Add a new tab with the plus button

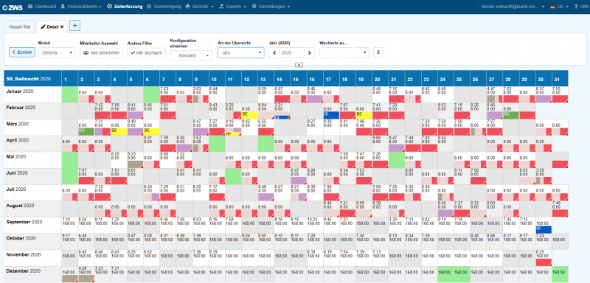[74, 26]
